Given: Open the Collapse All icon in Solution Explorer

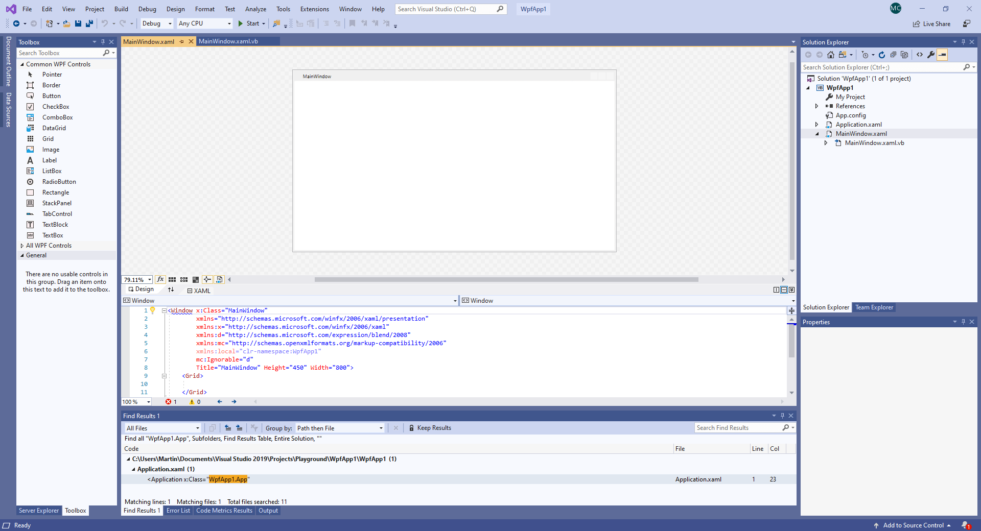Looking at the screenshot, I should pyautogui.click(x=893, y=55).
